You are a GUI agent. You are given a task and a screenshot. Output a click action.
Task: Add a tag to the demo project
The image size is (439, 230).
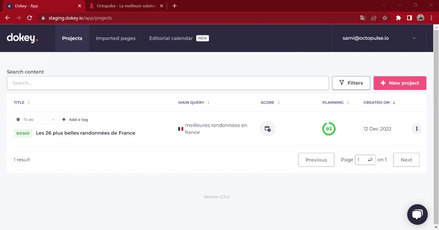75,120
